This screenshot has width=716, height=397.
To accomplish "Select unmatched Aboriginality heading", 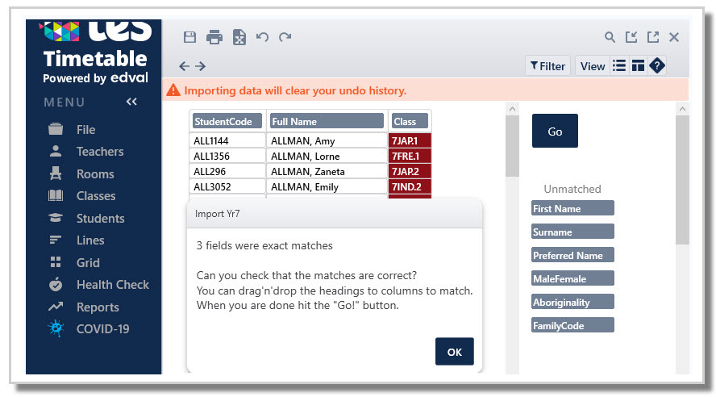I will pyautogui.click(x=572, y=302).
